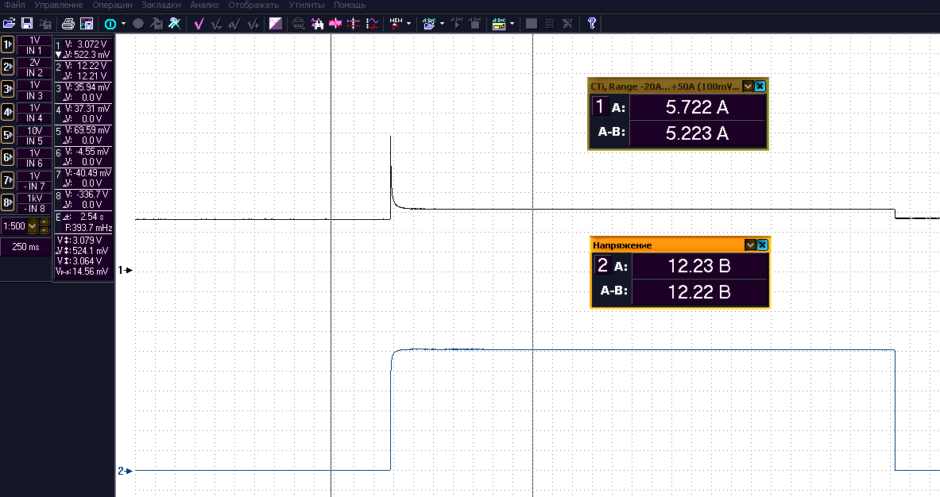This screenshot has width=940, height=497.
Task: Close the Напряжение measurement panel
Action: pos(762,245)
